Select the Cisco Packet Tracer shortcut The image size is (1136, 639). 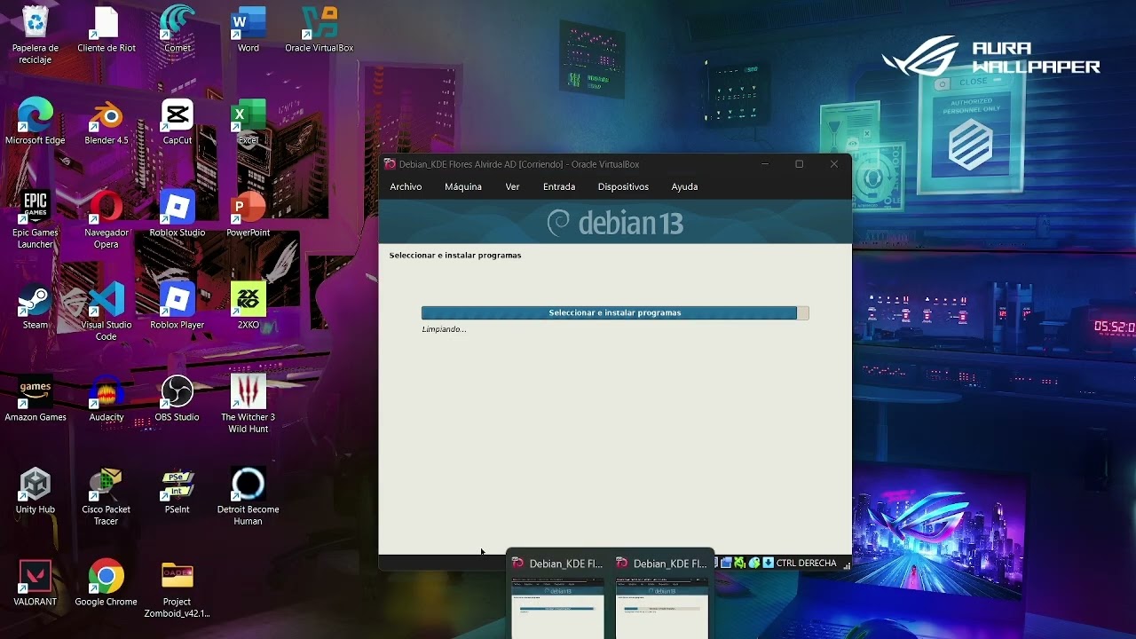click(x=106, y=496)
